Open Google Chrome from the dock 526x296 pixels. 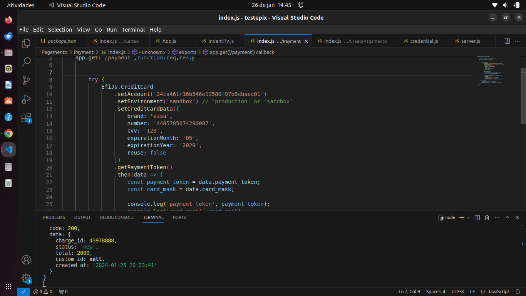pyautogui.click(x=8, y=133)
